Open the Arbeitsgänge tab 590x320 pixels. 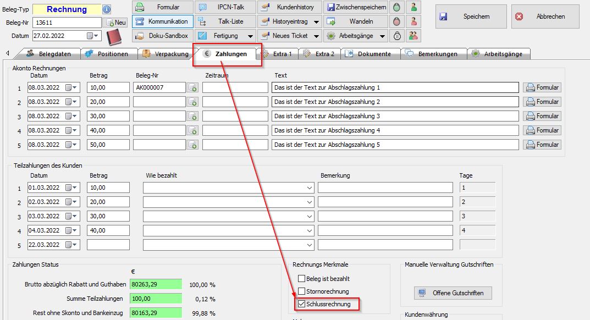point(499,54)
